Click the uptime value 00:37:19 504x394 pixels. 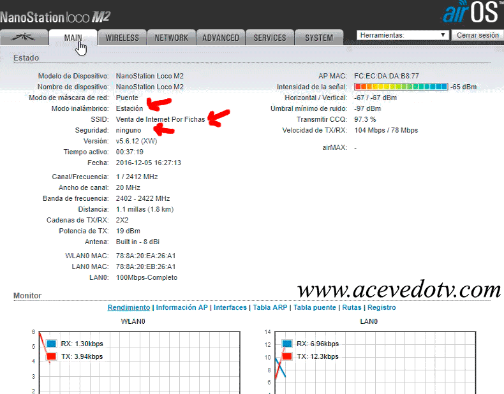[x=130, y=152]
